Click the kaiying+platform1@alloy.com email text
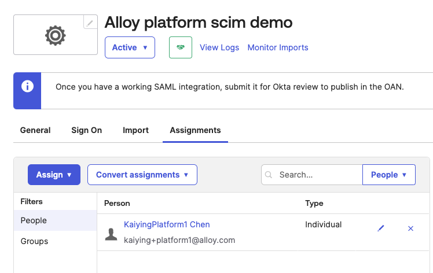 (x=179, y=240)
